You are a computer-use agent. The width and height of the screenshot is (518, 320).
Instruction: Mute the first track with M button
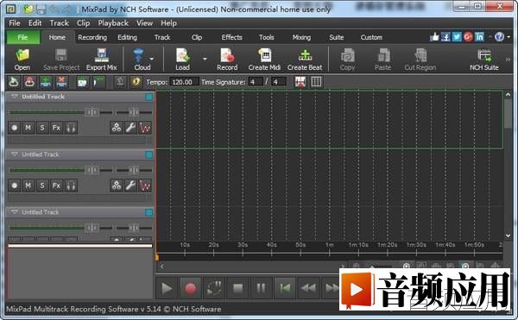[28, 128]
